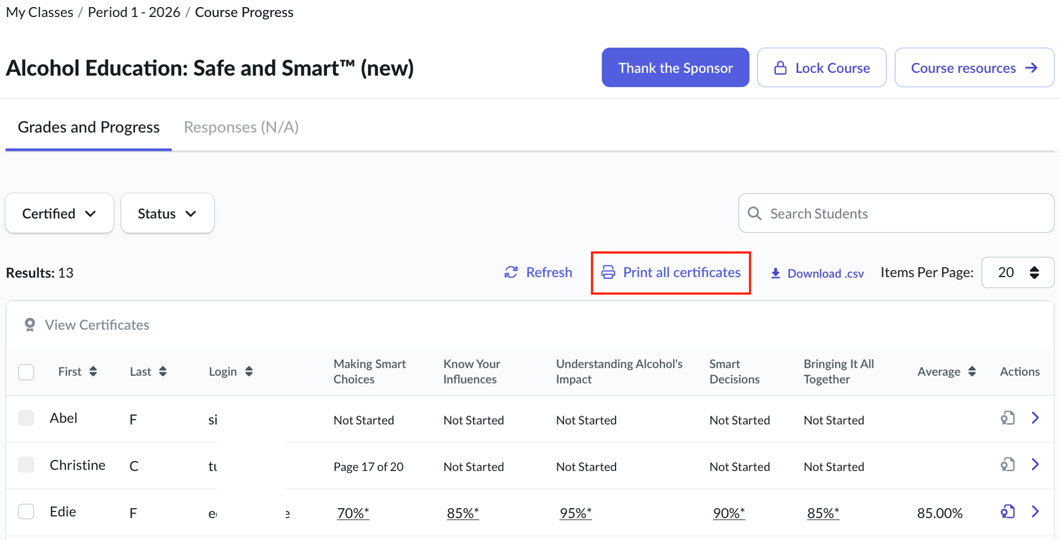Click certificate icon in Abel's row
Viewport: 1060px width, 540px height.
coord(1007,418)
